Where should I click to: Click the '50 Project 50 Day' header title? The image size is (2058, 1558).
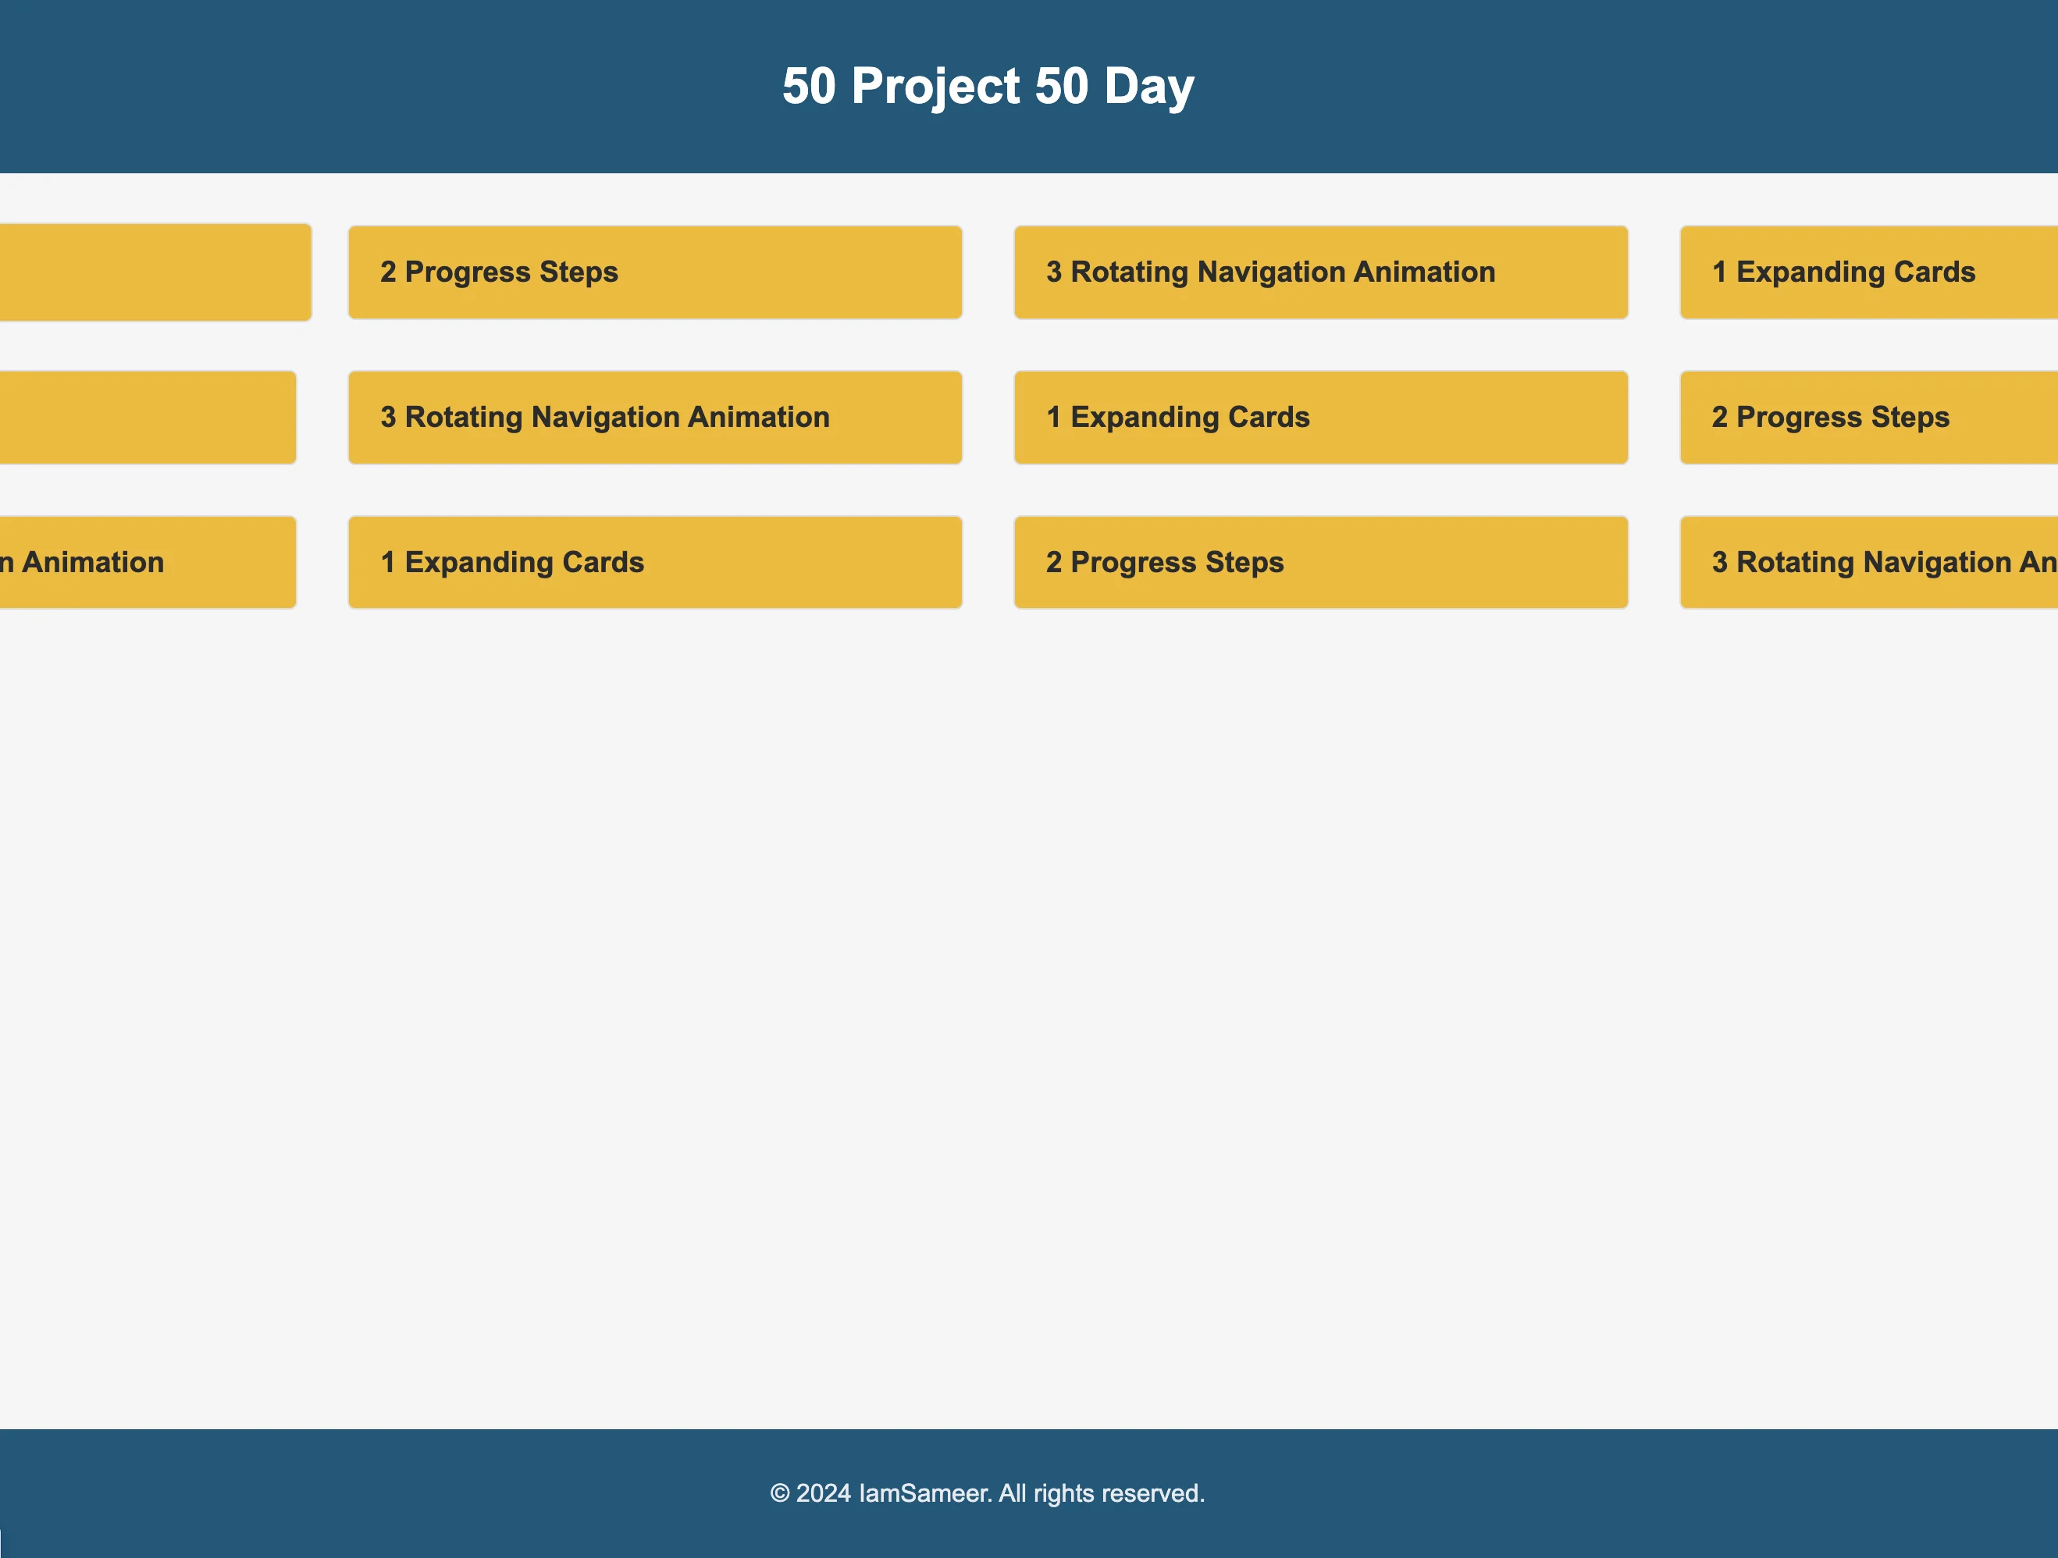pyautogui.click(x=1028, y=87)
